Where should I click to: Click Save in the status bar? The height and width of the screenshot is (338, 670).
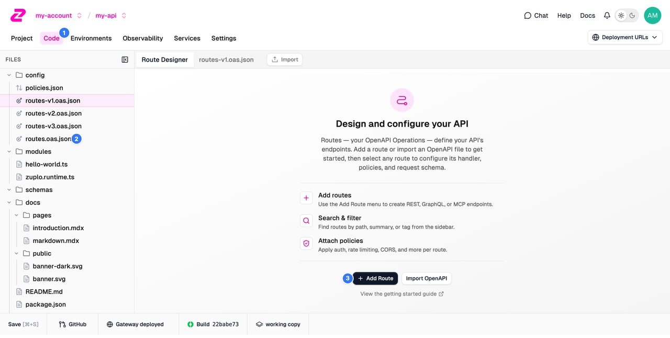[x=23, y=324]
